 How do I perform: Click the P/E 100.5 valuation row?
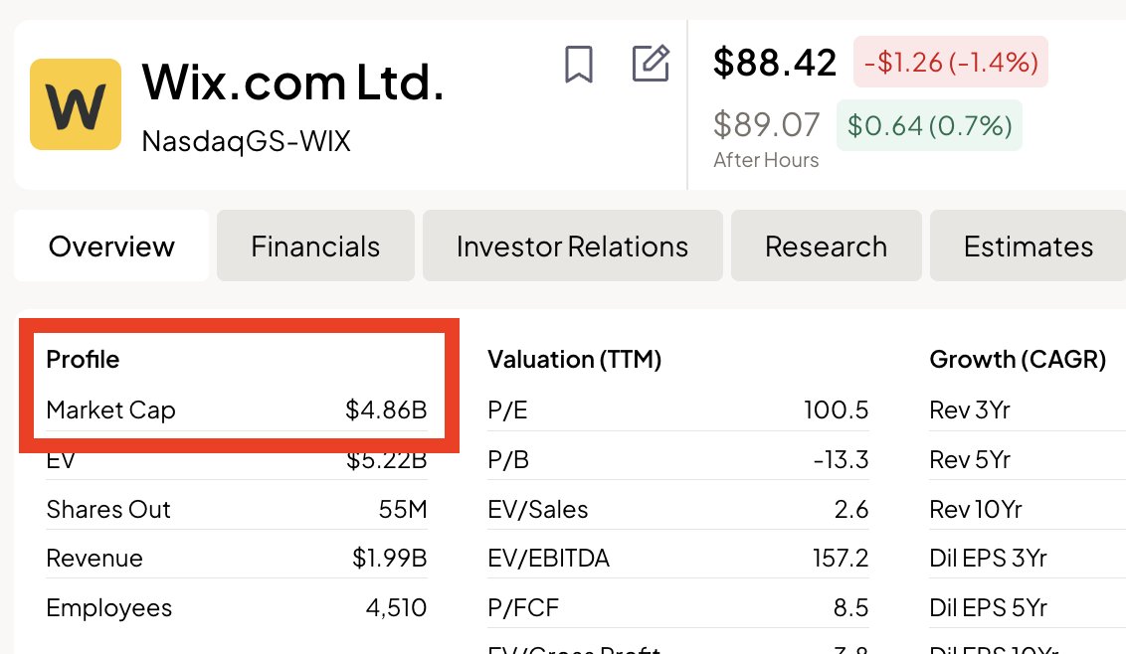pos(677,409)
